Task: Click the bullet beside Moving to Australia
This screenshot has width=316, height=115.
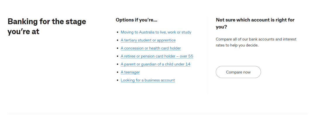Action: pos(118,32)
